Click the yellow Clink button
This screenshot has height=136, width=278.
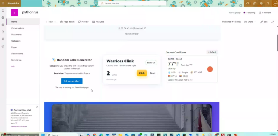[142, 73]
